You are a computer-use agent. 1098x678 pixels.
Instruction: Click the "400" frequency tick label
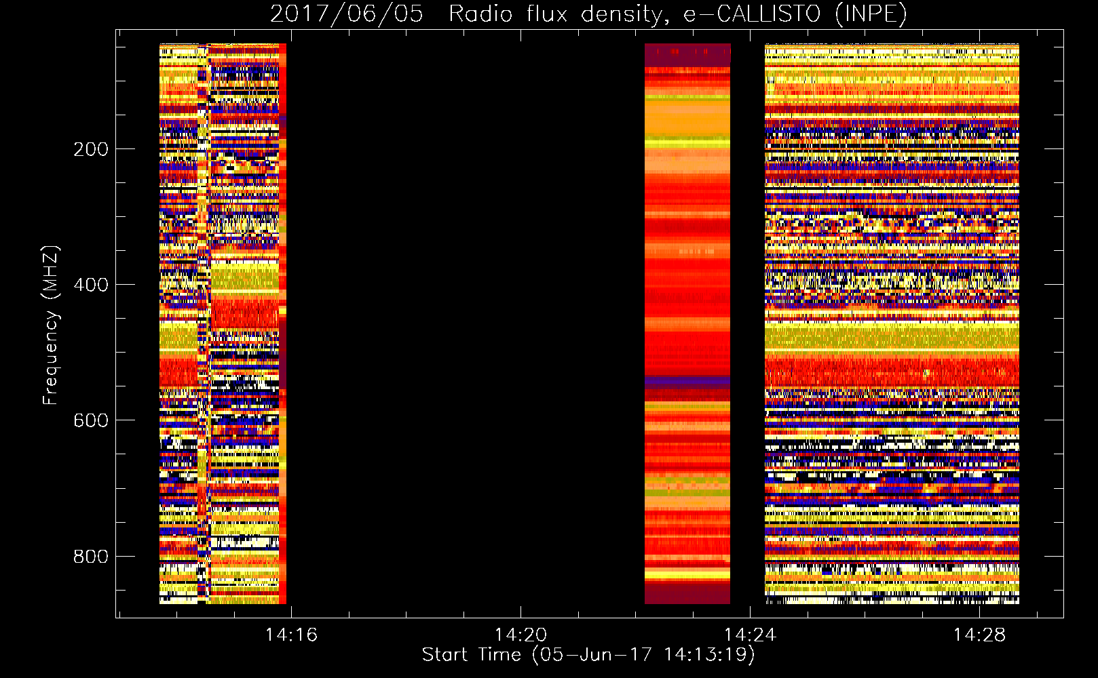point(91,285)
